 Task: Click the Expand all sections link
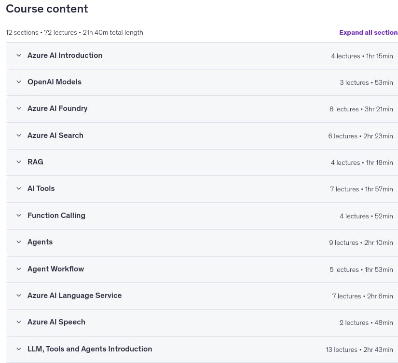pos(368,32)
